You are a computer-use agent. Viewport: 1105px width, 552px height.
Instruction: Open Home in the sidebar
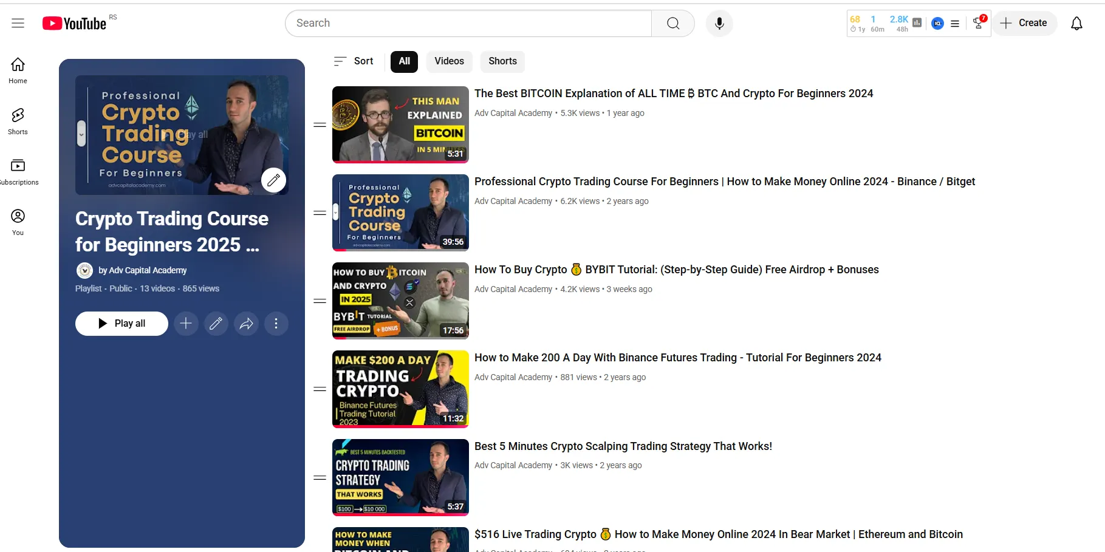(18, 70)
